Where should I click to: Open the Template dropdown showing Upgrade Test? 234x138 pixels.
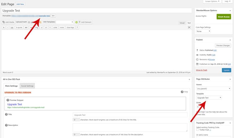point(209,98)
